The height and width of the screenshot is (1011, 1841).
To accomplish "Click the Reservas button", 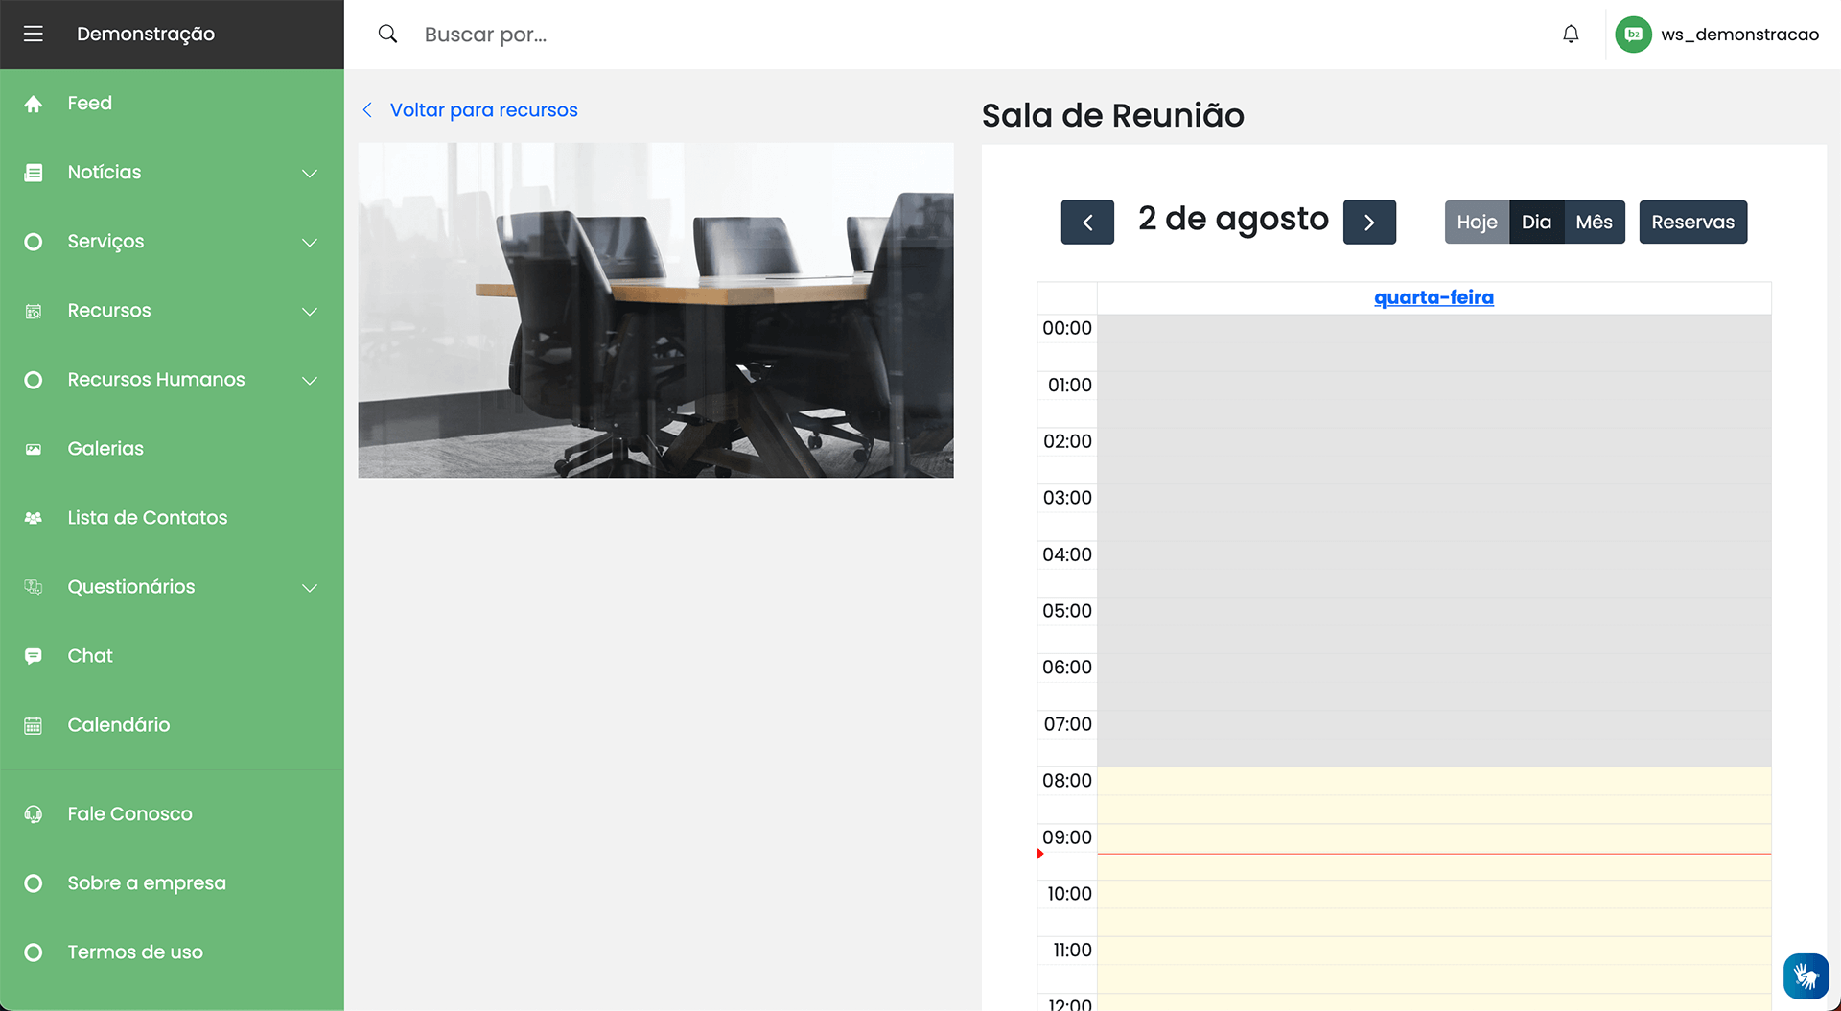I will pos(1692,223).
